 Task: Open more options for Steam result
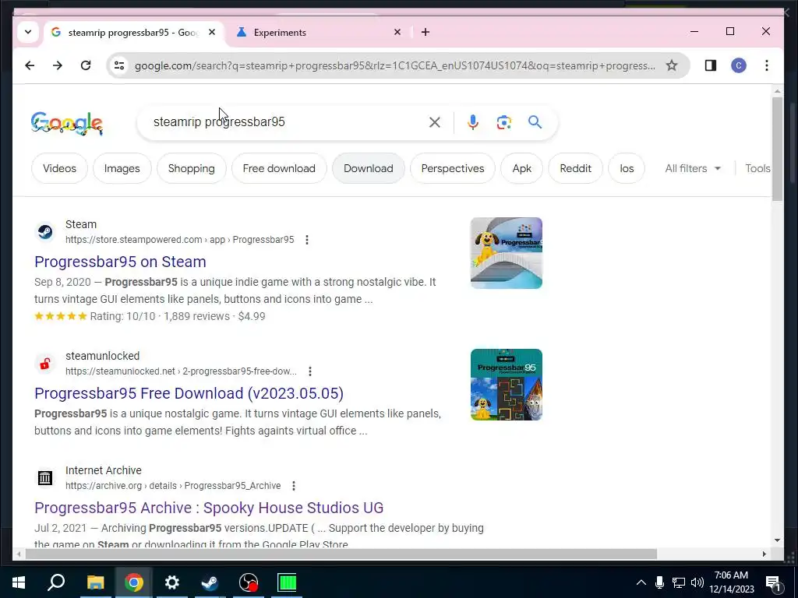tap(307, 240)
